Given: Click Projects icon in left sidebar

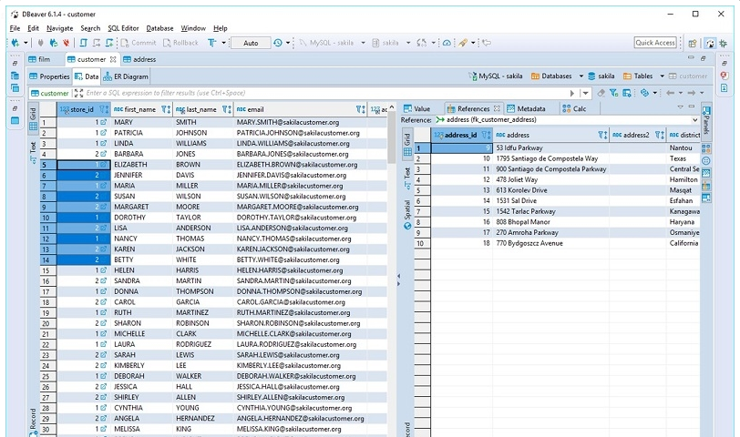Looking at the screenshot, I should tap(15, 88).
